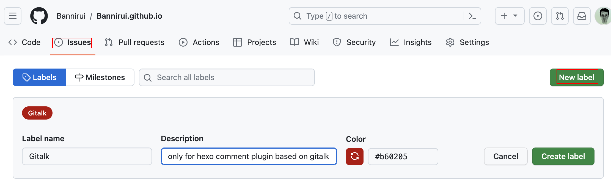
Task: Go to the GitHub homepage logo
Action: coord(39,16)
